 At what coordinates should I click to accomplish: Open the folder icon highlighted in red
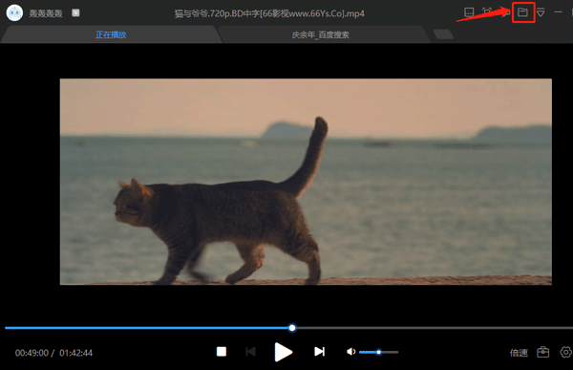click(x=522, y=12)
